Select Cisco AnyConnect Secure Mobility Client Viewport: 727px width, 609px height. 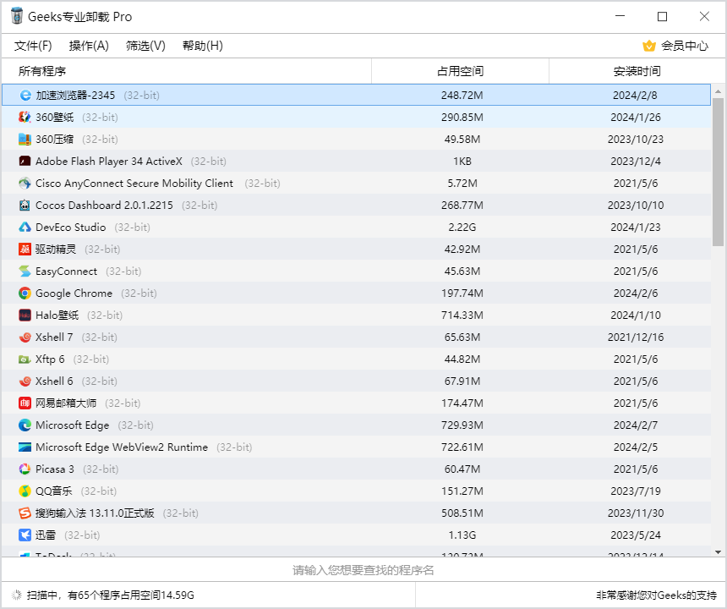134,184
